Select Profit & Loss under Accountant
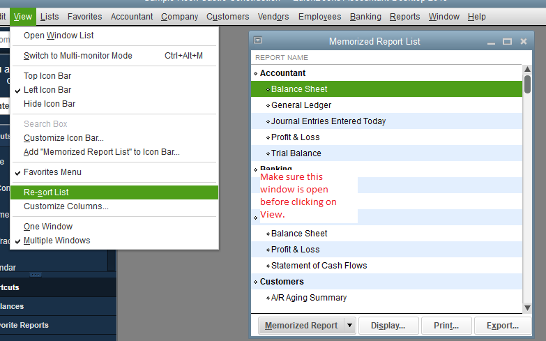546x341 pixels. click(x=386, y=137)
